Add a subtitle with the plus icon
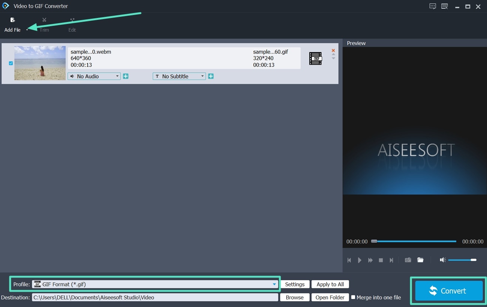Screen dimensions: 487x307 tap(211, 76)
